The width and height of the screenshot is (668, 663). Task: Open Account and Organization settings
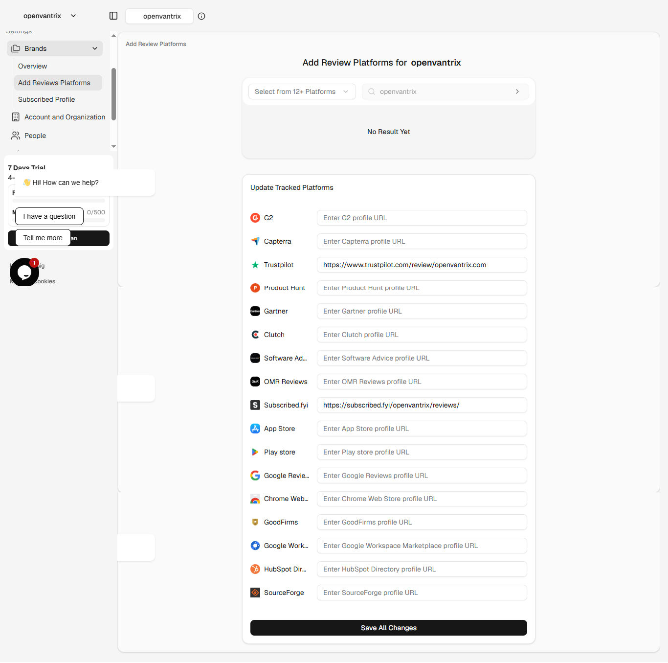click(58, 117)
